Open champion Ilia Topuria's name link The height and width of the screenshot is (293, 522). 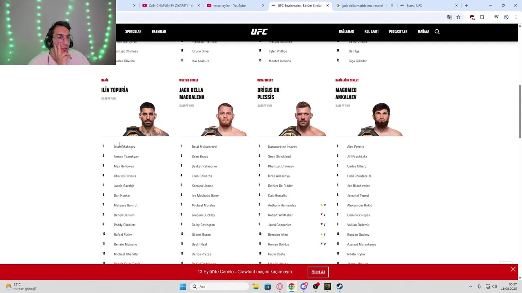(115, 90)
